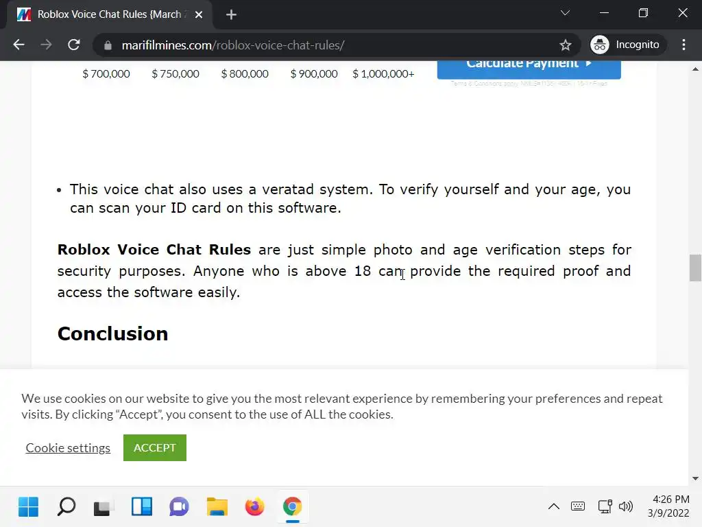The width and height of the screenshot is (702, 527).
Task: Click the scrollbar down arrow
Action: click(695, 478)
